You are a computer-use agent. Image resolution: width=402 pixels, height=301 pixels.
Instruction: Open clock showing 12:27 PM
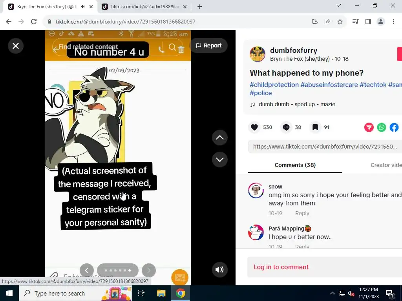[x=368, y=293]
